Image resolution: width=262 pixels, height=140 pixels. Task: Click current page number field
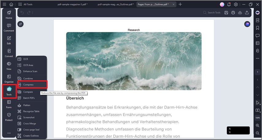tap(257, 72)
